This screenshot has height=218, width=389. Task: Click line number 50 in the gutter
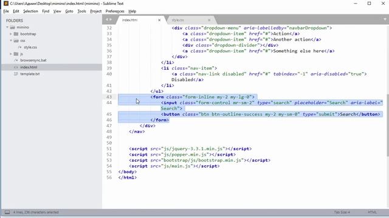pyautogui.click(x=109, y=143)
